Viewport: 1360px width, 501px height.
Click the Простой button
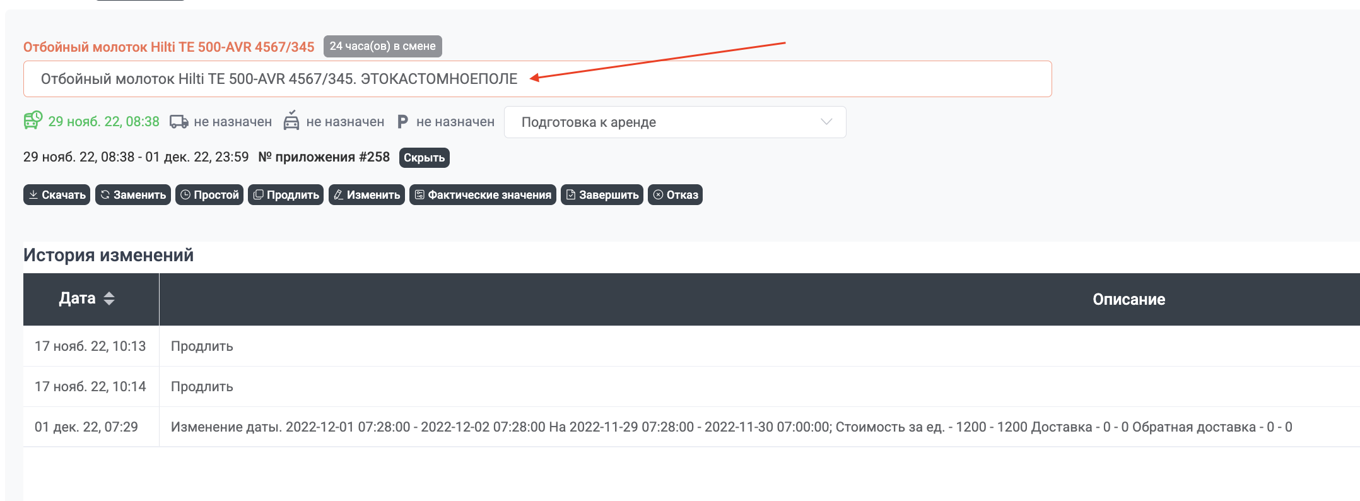209,195
